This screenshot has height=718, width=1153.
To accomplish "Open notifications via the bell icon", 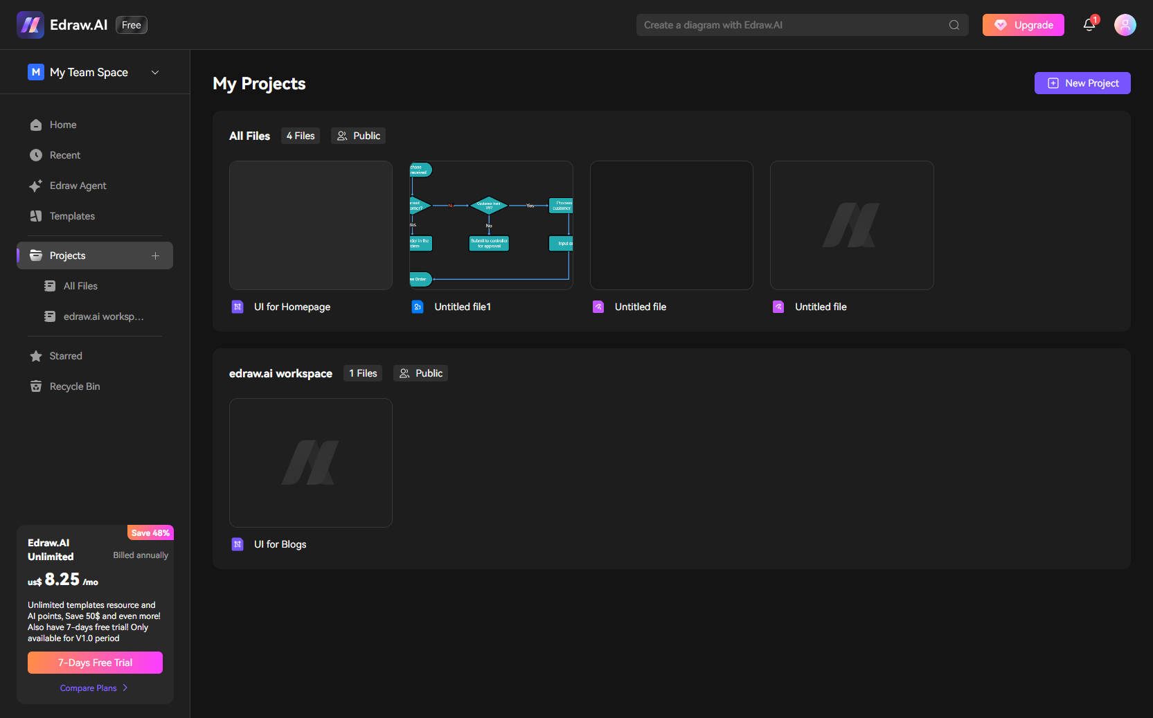I will (x=1089, y=24).
